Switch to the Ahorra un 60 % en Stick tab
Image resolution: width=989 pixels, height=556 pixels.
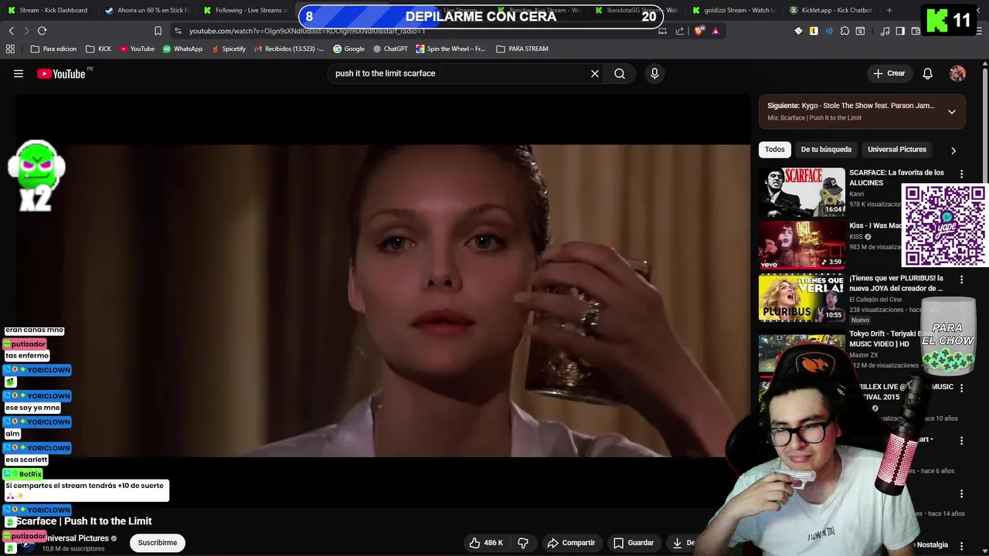tap(147, 10)
